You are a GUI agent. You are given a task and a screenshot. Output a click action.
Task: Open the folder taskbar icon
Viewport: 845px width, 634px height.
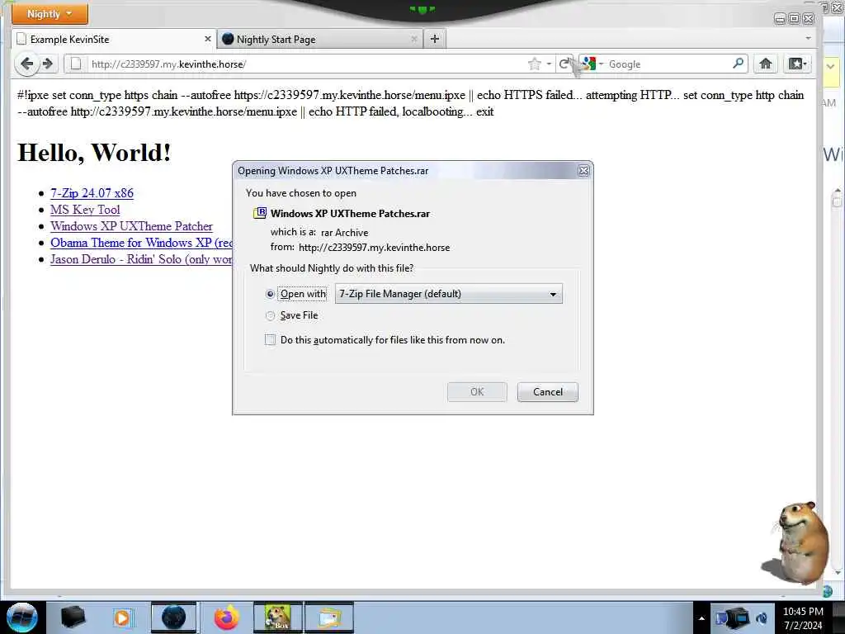click(329, 617)
